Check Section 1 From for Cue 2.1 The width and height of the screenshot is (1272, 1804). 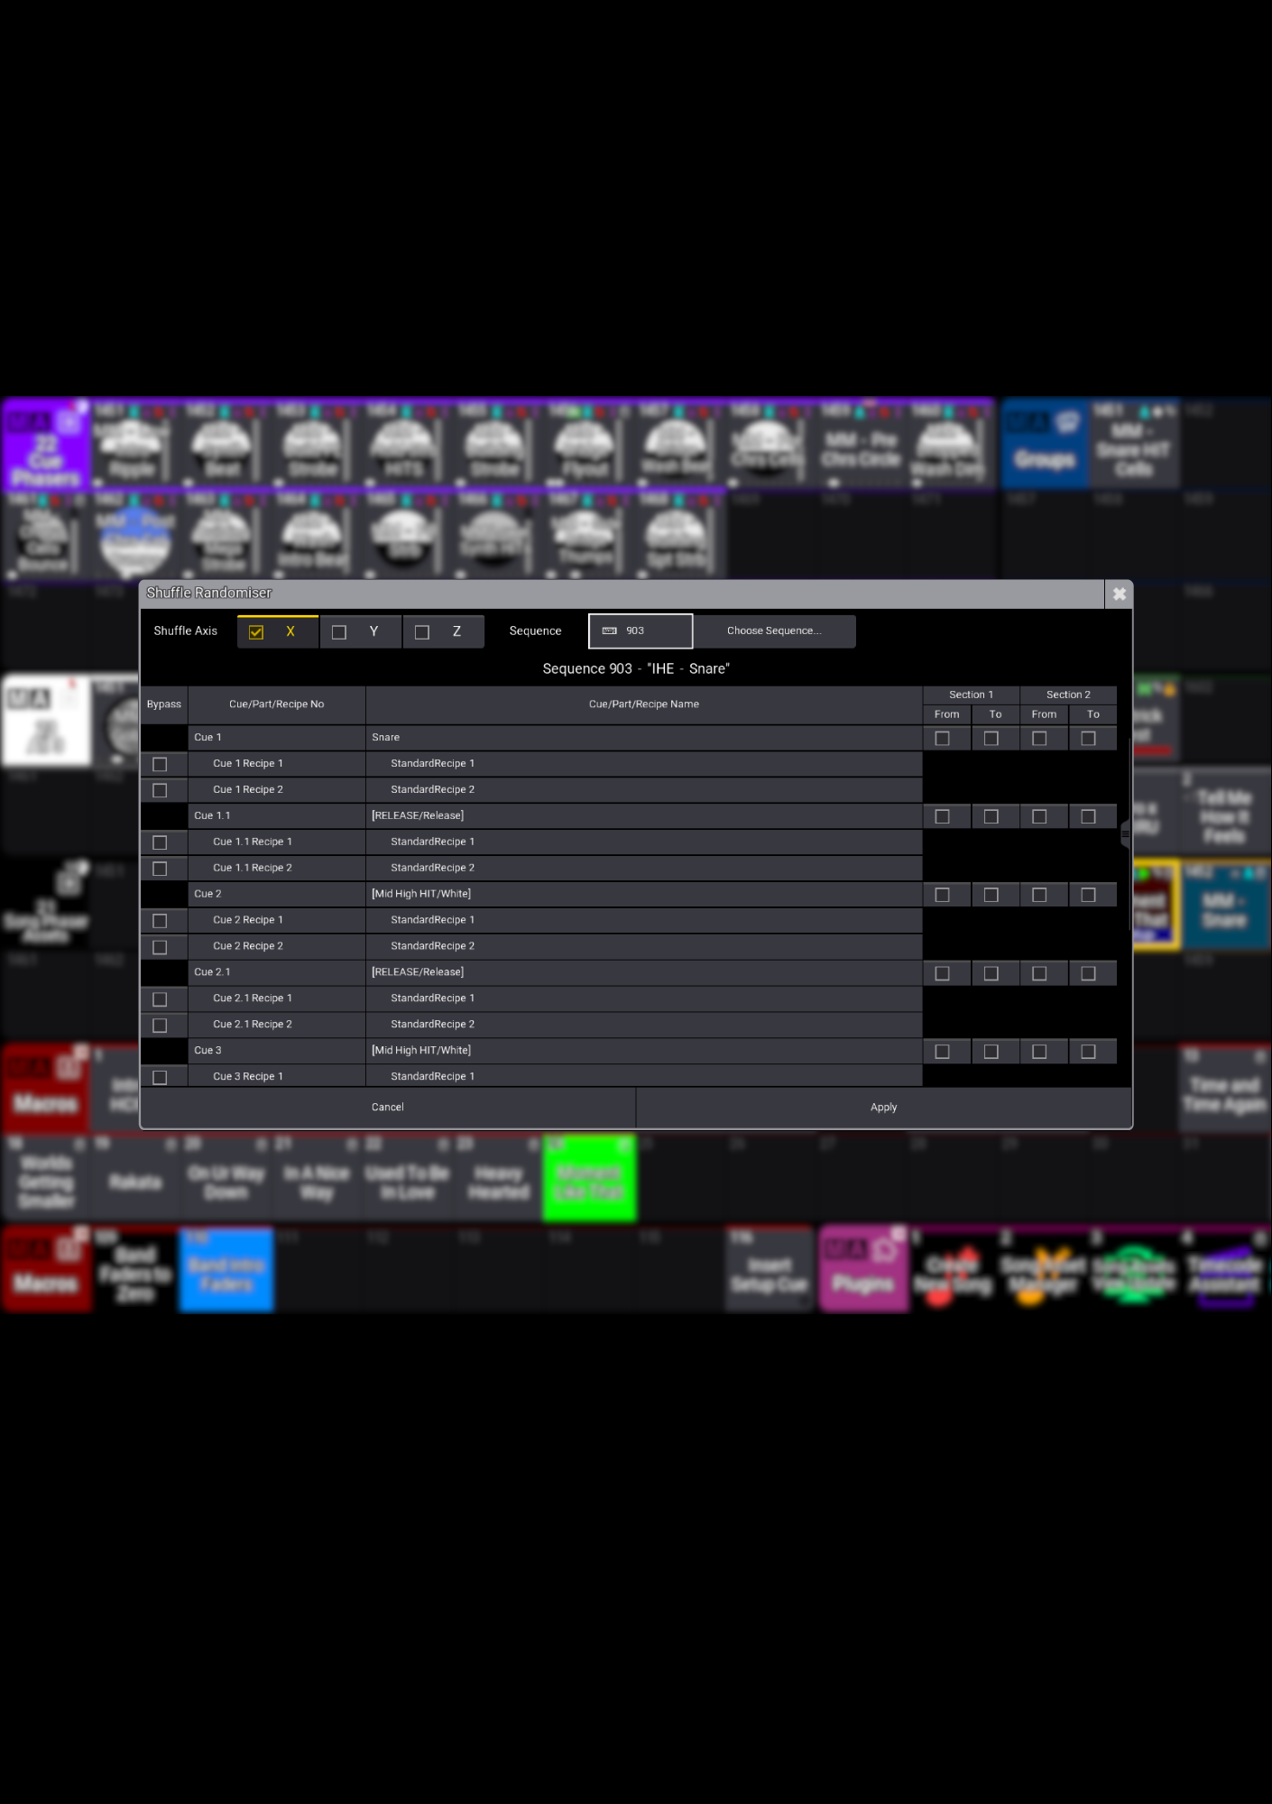click(x=943, y=973)
